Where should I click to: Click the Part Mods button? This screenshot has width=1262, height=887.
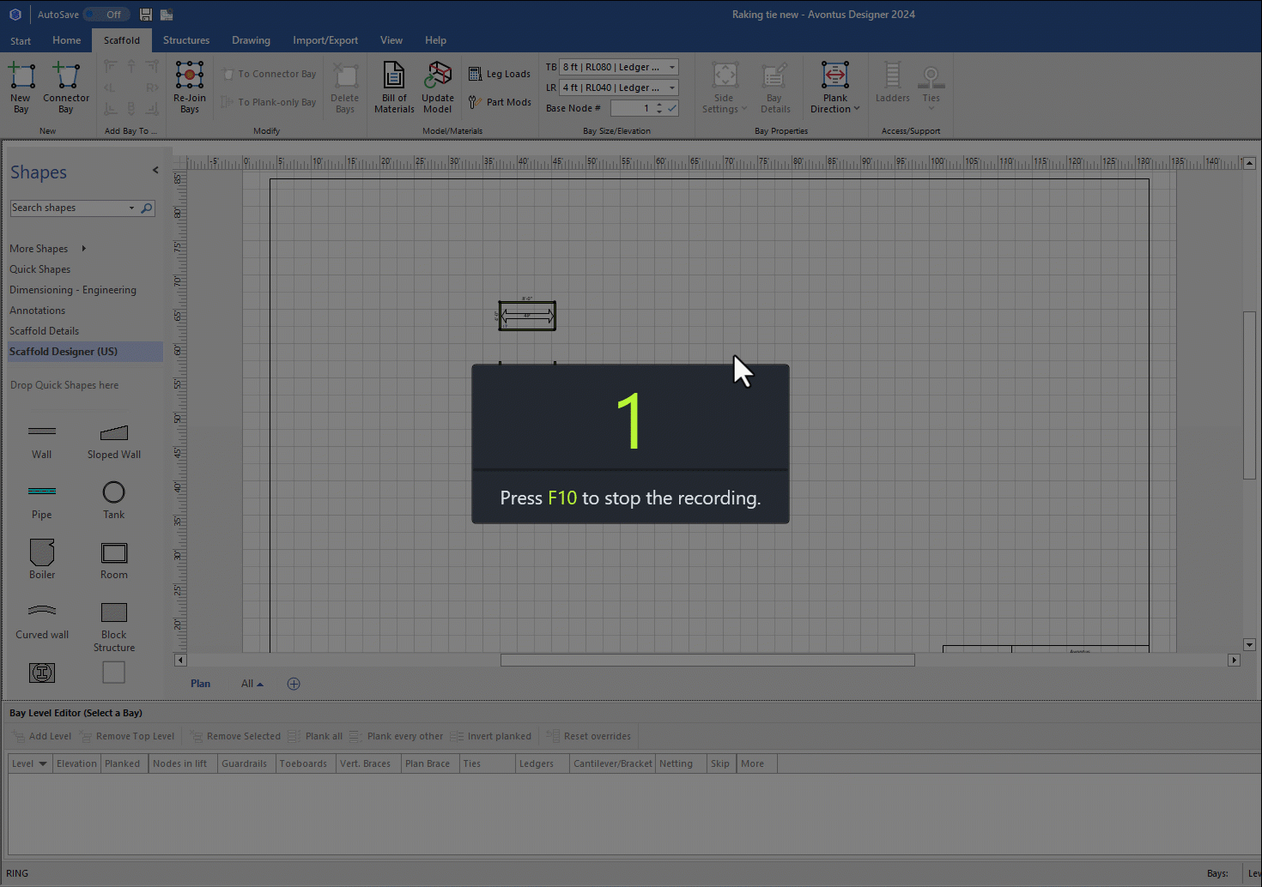click(x=500, y=102)
